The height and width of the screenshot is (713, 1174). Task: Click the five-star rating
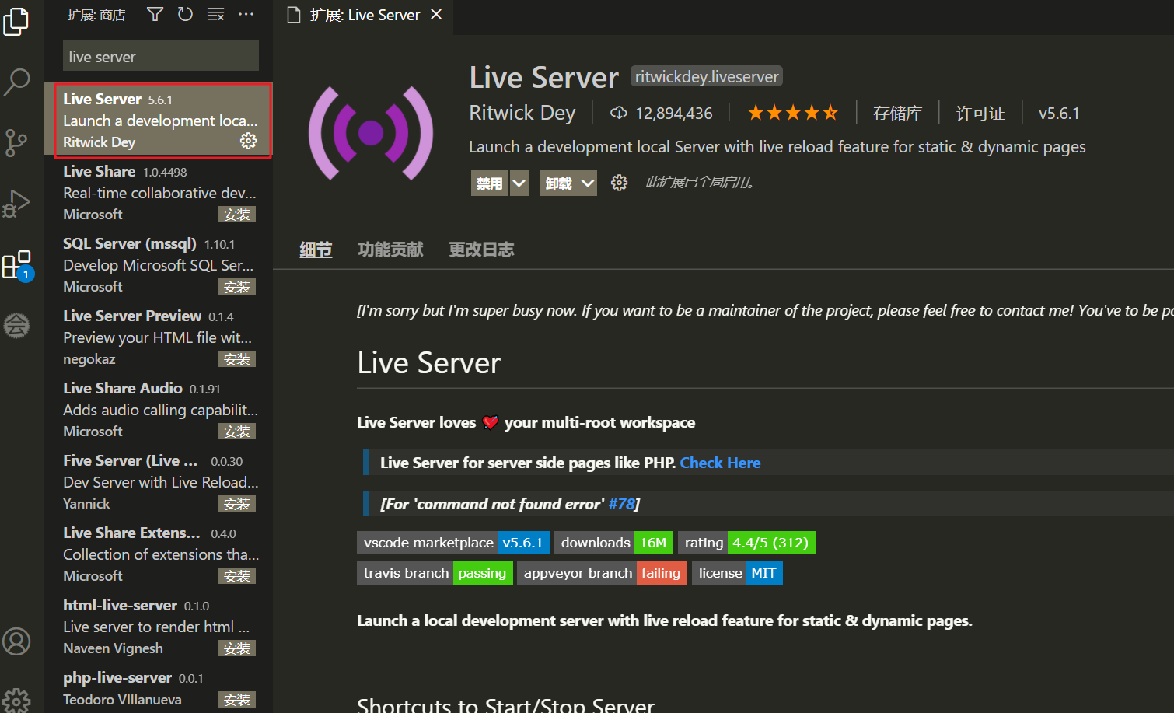pos(793,113)
